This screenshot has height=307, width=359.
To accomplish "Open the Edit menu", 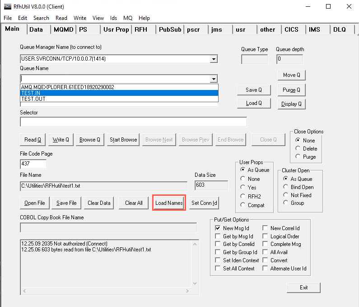I will click(23, 18).
